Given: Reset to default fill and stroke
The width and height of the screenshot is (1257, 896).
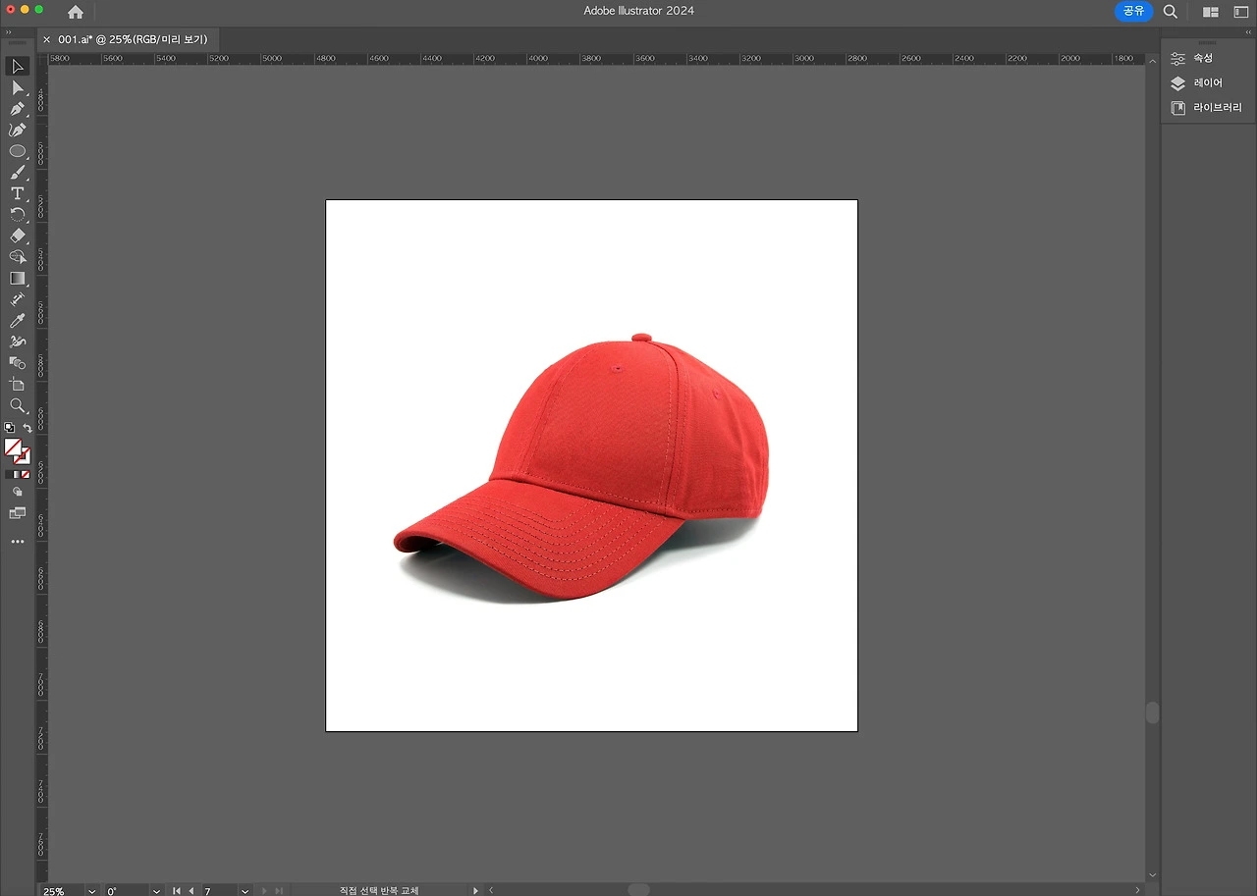Looking at the screenshot, I should (9, 428).
